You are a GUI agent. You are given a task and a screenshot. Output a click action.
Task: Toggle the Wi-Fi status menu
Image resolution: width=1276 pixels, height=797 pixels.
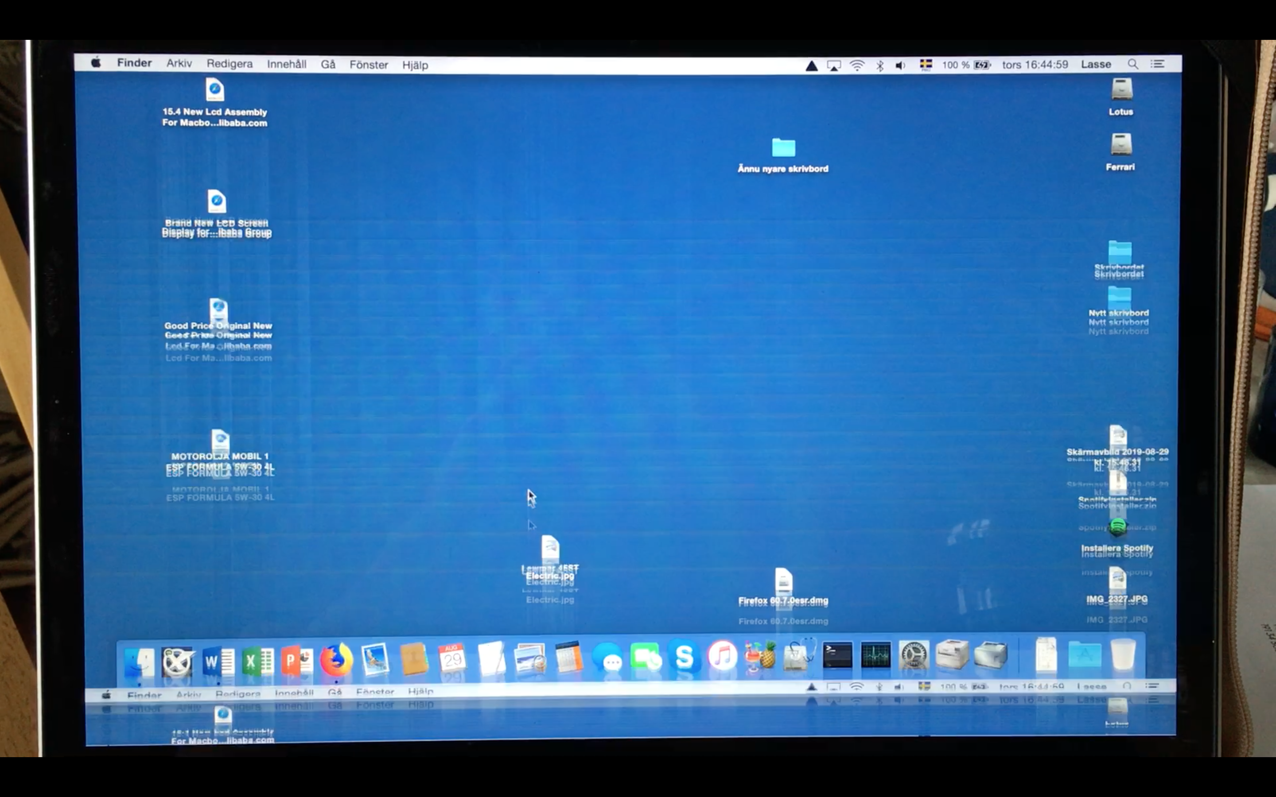pos(857,66)
